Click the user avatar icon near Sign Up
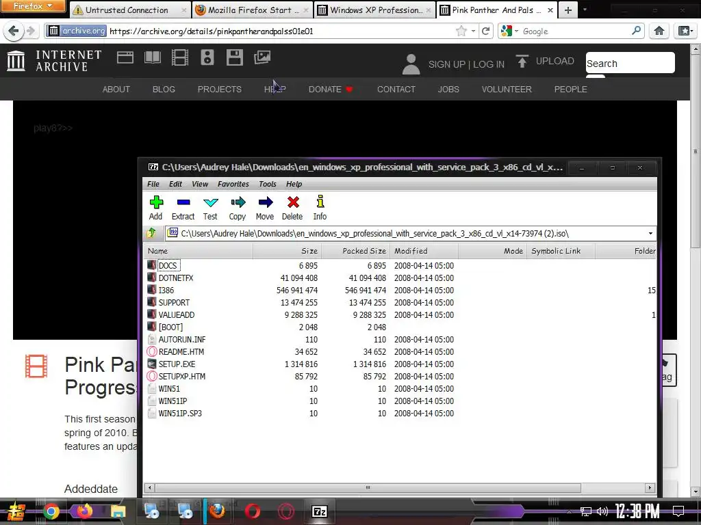 click(411, 64)
